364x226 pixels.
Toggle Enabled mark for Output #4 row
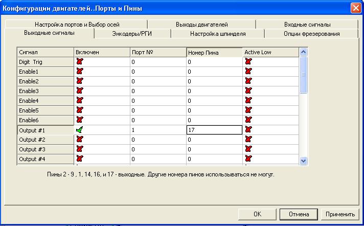[80, 159]
